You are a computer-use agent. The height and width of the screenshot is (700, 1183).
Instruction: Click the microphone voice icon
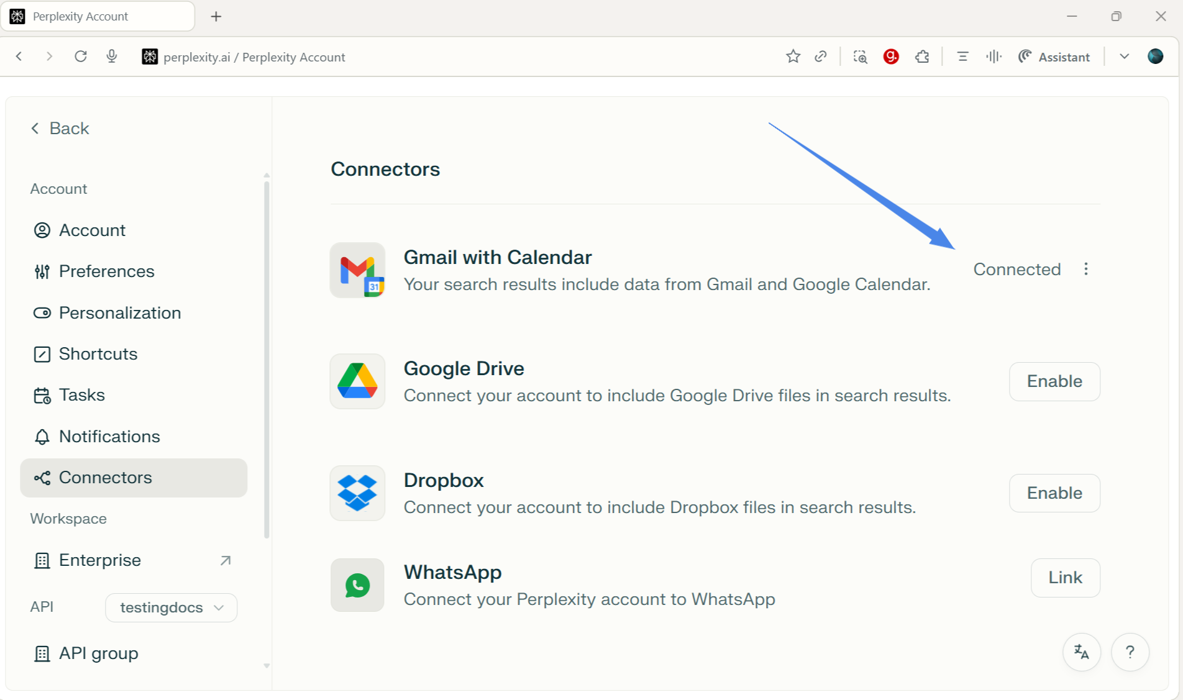(x=112, y=57)
